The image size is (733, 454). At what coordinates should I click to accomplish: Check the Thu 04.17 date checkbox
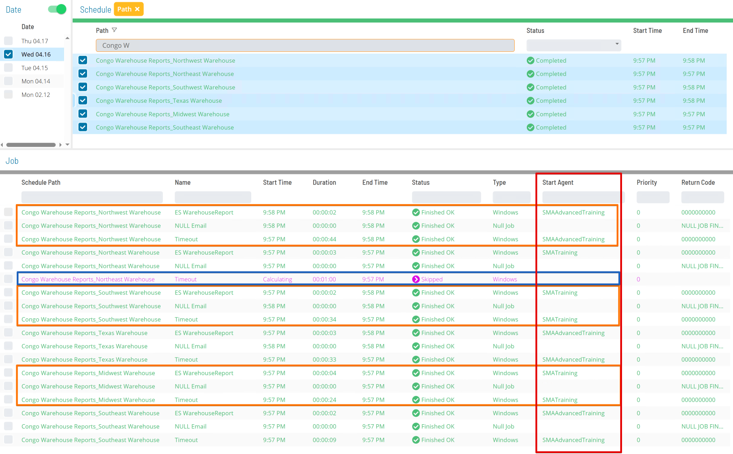point(8,41)
